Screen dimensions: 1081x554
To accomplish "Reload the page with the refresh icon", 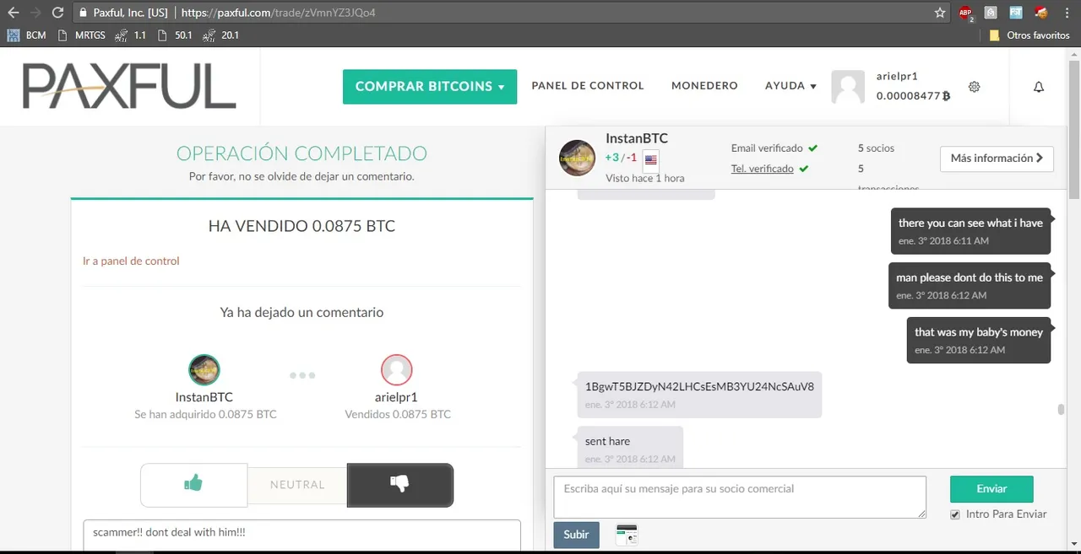I will pos(57,13).
